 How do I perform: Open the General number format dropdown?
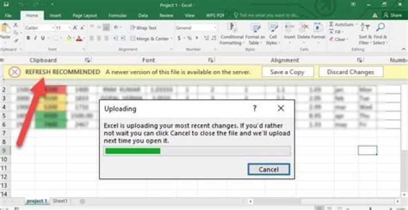tap(215, 28)
